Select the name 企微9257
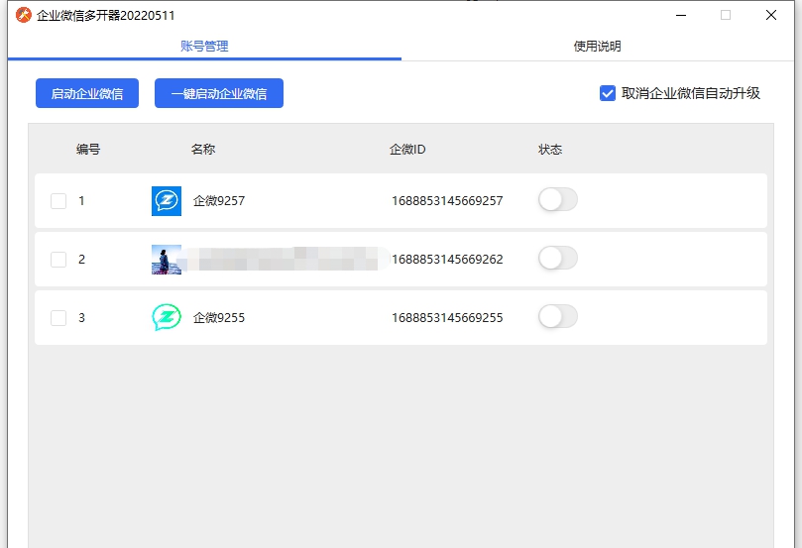Screen dimensions: 802x548 (x=219, y=201)
